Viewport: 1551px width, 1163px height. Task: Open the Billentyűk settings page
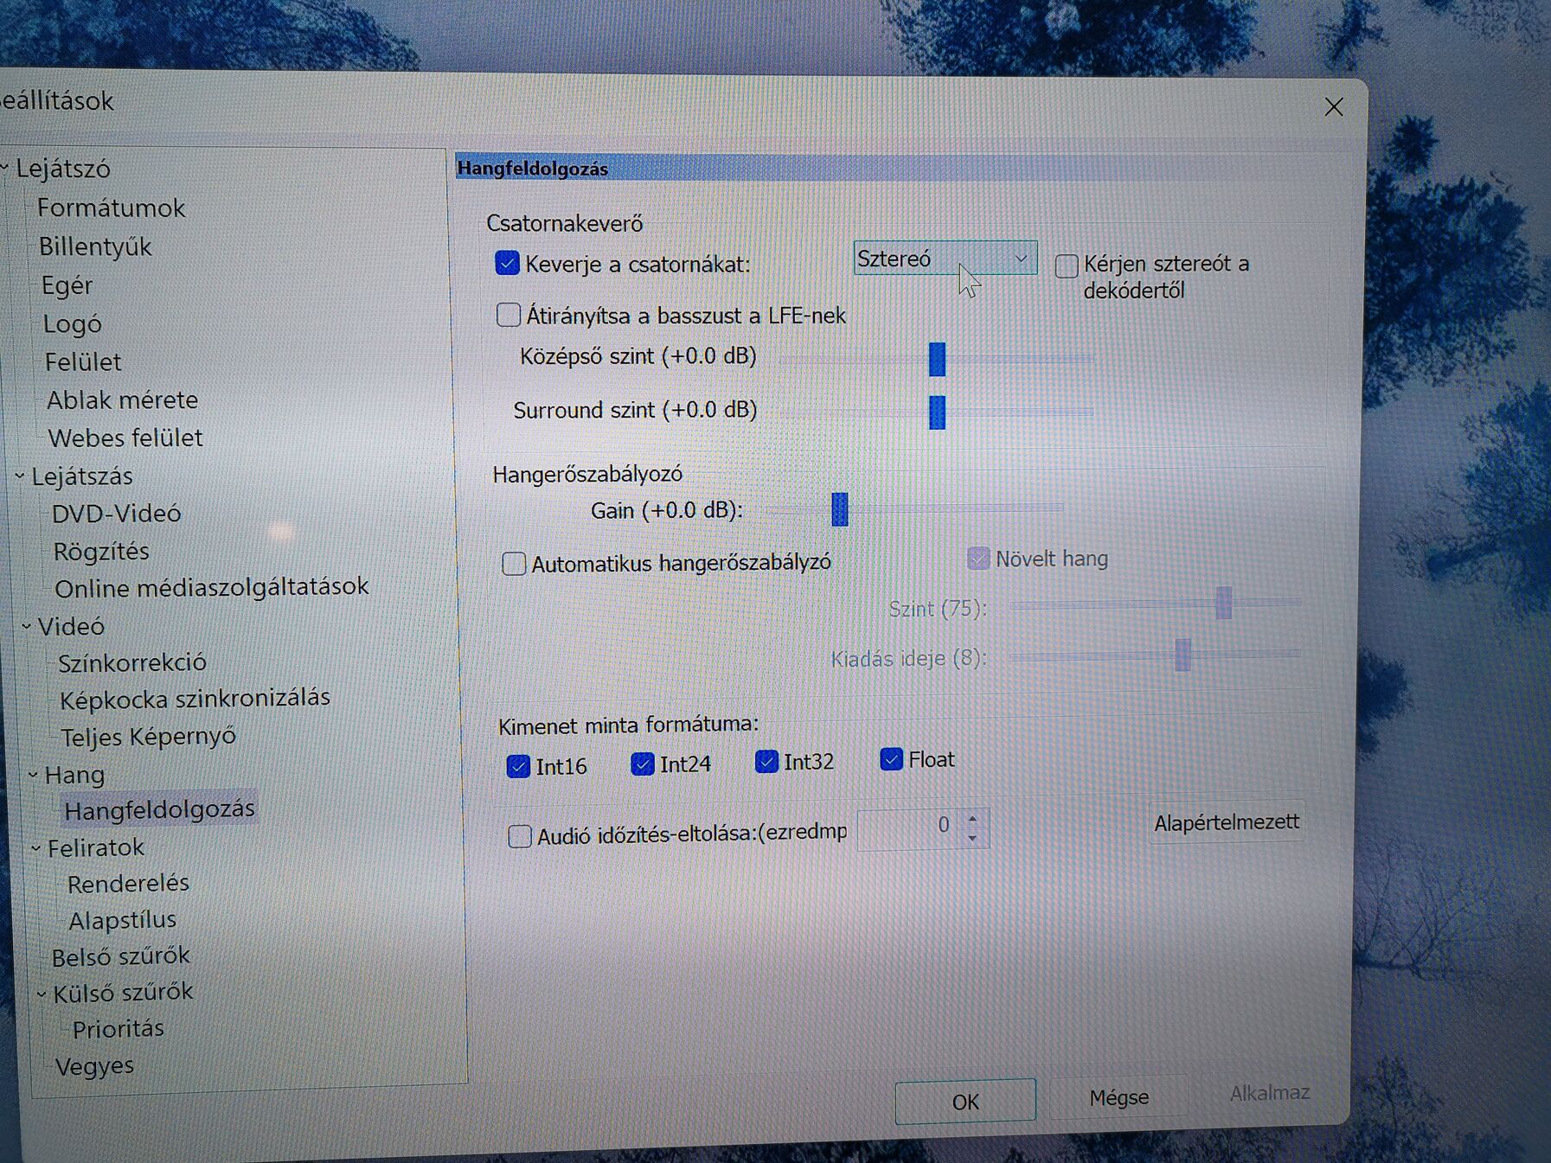click(95, 247)
